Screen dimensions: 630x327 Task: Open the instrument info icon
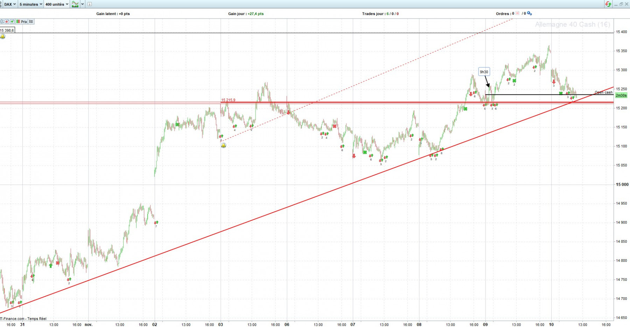pyautogui.click(x=90, y=4)
